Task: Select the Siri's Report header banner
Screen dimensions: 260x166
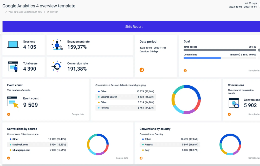Action: (134, 27)
